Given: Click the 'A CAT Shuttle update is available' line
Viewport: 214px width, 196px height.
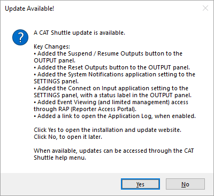Looking at the screenshot, I should (x=79, y=33).
